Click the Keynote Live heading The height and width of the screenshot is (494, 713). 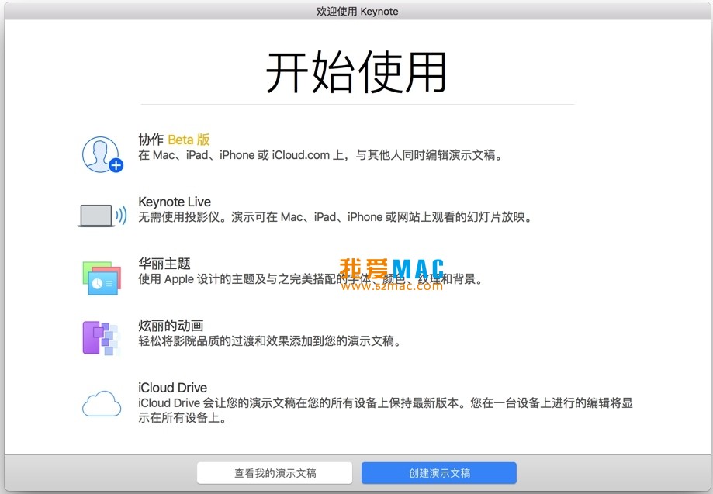pos(175,202)
